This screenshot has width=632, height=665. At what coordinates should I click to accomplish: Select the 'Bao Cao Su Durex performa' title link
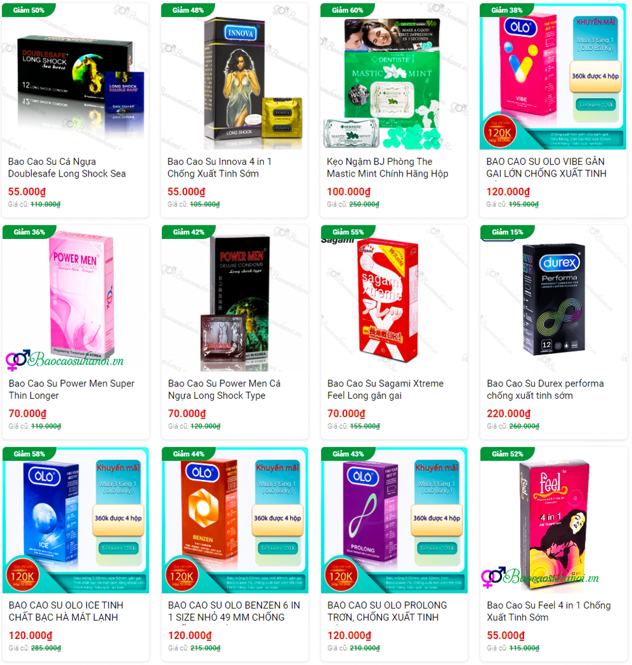[545, 390]
